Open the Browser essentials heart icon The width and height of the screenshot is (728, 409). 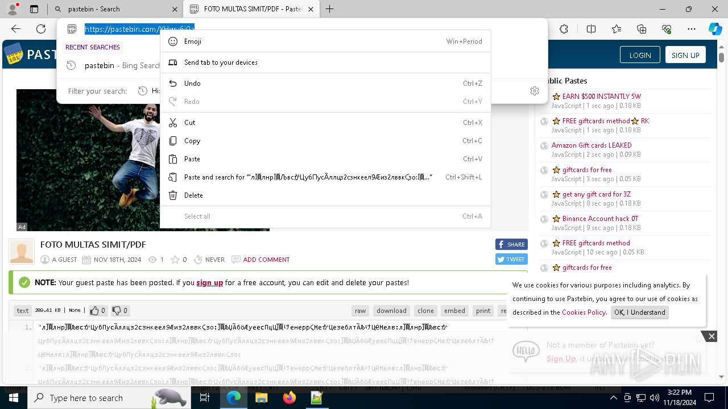tap(667, 29)
